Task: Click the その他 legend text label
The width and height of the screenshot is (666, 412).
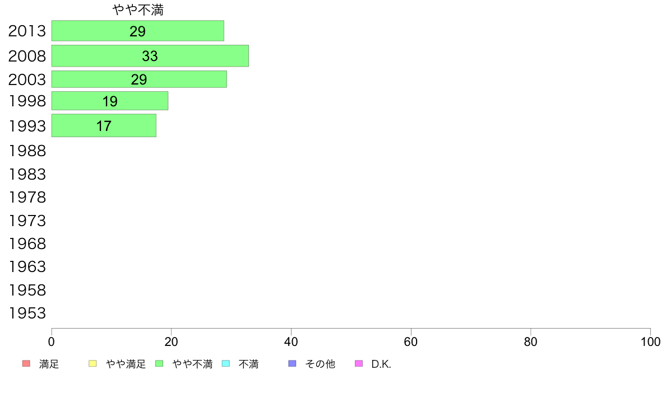Action: tap(320, 364)
